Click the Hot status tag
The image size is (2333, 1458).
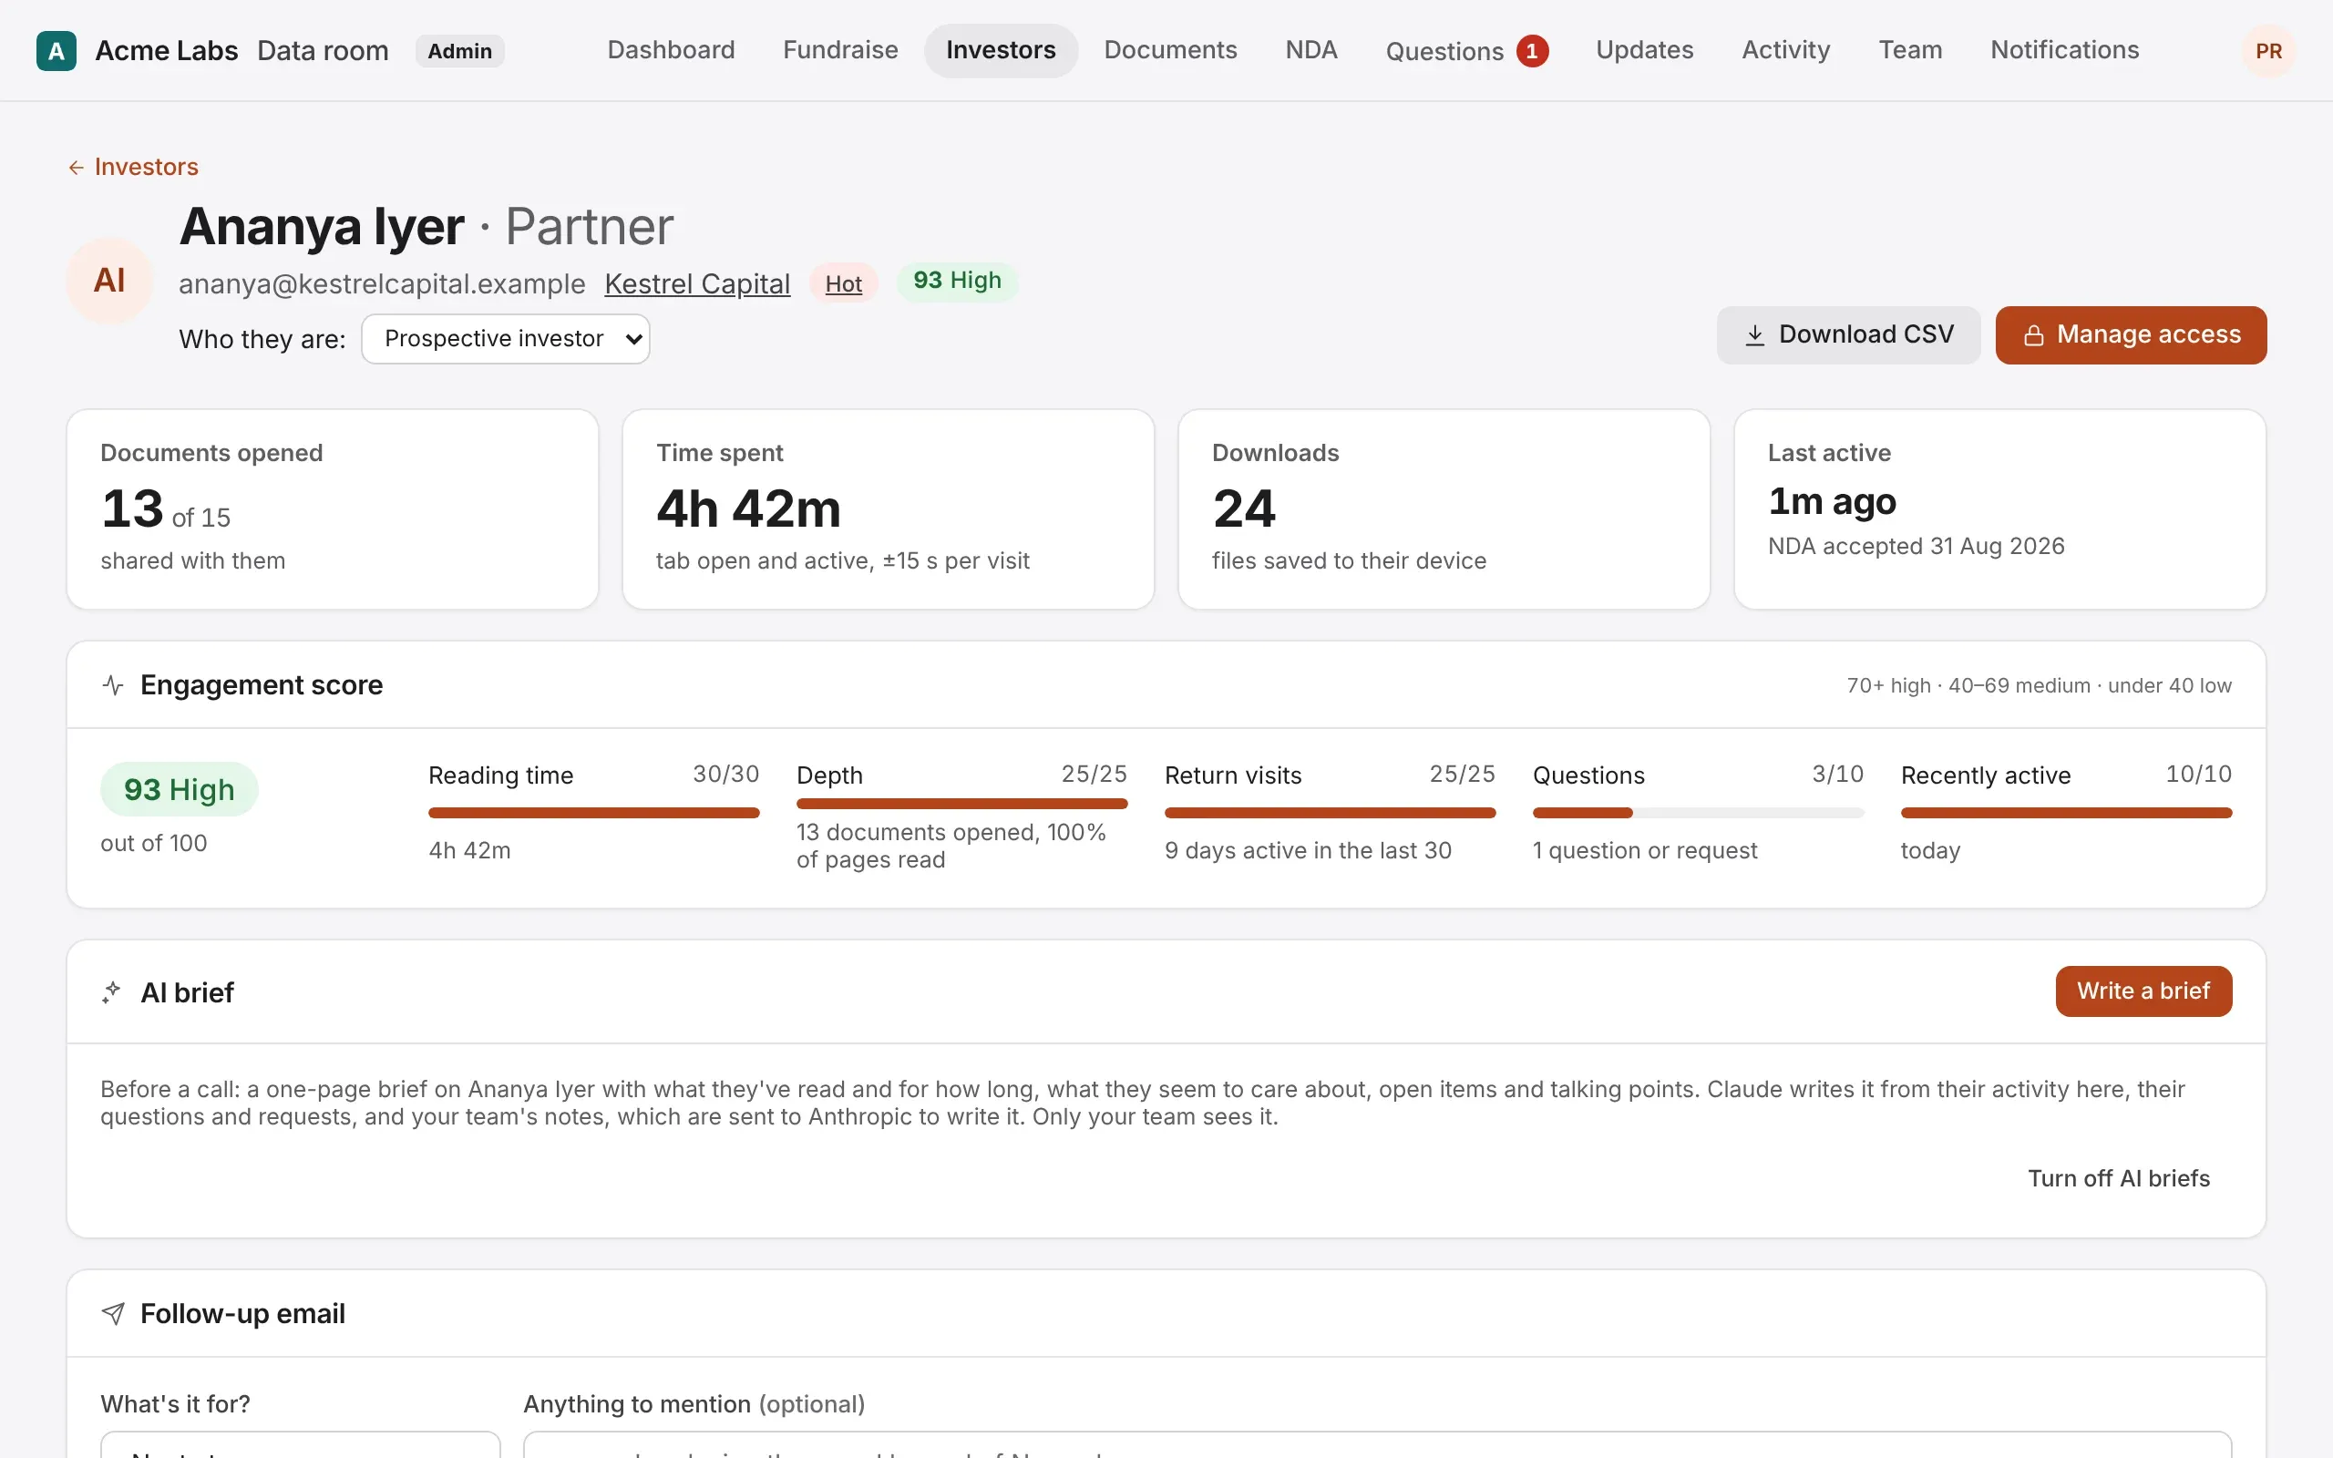(x=844, y=283)
